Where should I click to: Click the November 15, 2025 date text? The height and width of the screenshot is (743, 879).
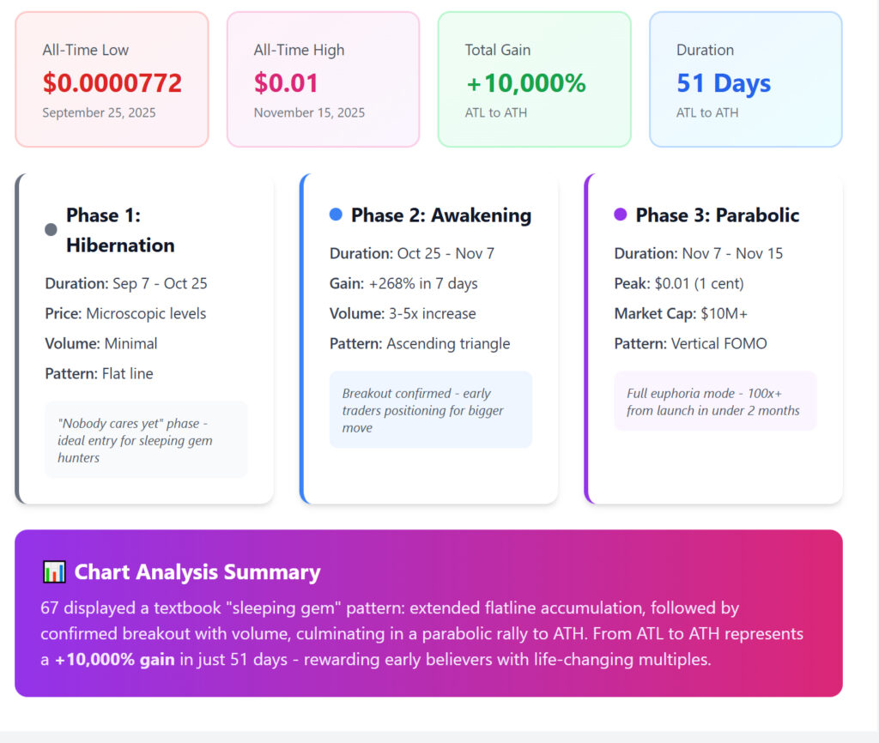pos(309,112)
